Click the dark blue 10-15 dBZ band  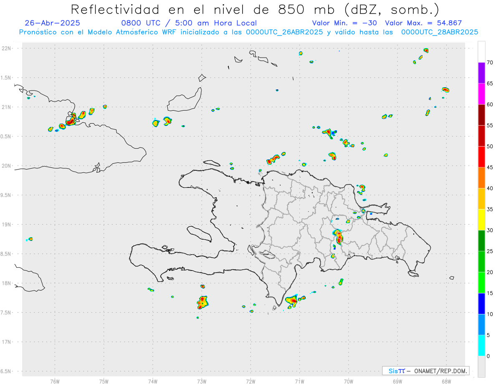pyautogui.click(x=481, y=304)
